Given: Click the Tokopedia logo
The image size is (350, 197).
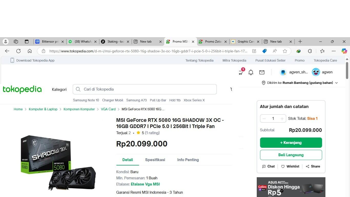Looking at the screenshot, I should 22,89.
